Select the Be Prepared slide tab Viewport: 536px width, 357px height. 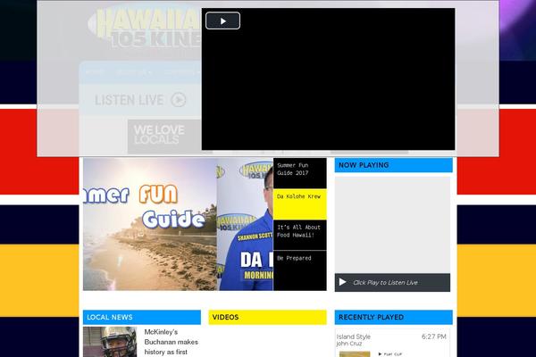point(300,270)
